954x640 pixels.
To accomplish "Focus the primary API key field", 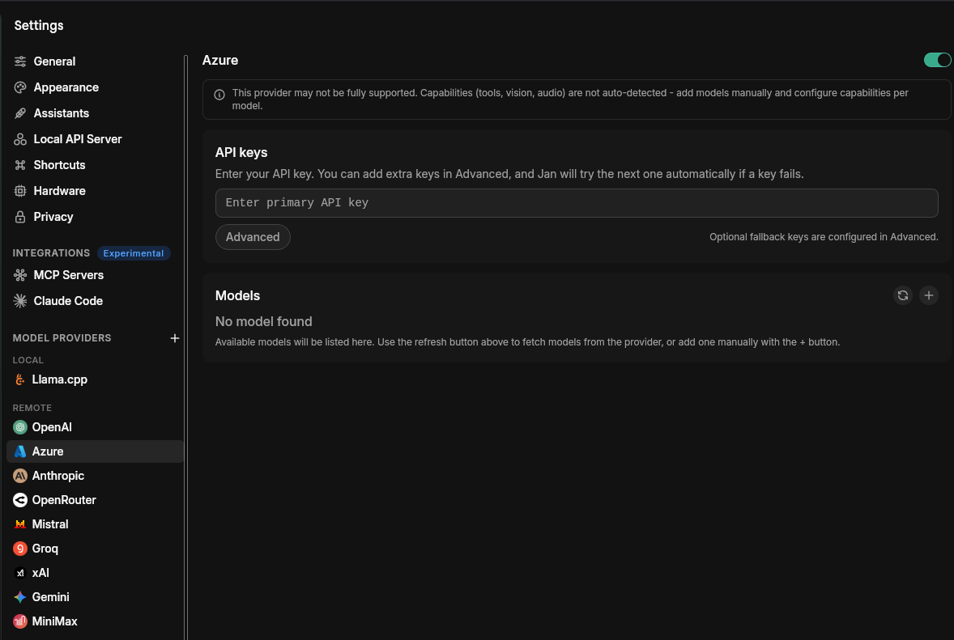I will click(576, 203).
